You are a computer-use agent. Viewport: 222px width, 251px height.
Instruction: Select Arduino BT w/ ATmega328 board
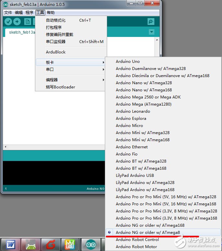(x=163, y=161)
